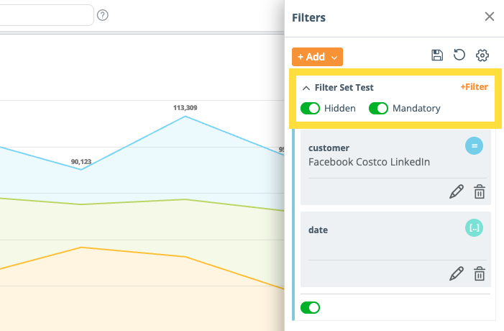Screen dimensions: 504x331
Task: Edit the customer filter with pencil icon
Action: coord(457,191)
